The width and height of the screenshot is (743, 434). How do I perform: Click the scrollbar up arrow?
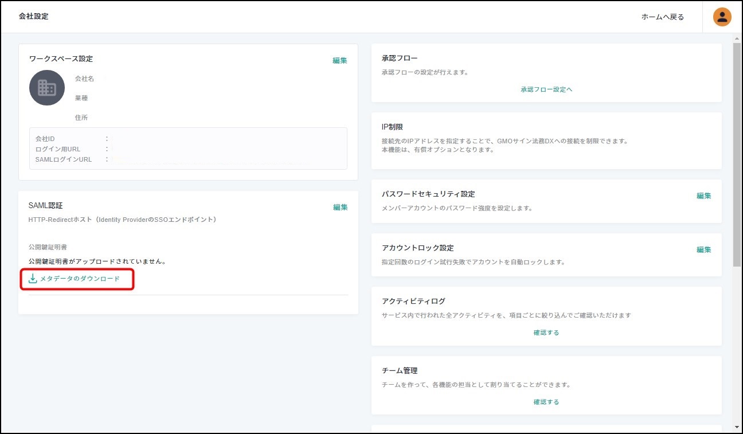point(737,38)
